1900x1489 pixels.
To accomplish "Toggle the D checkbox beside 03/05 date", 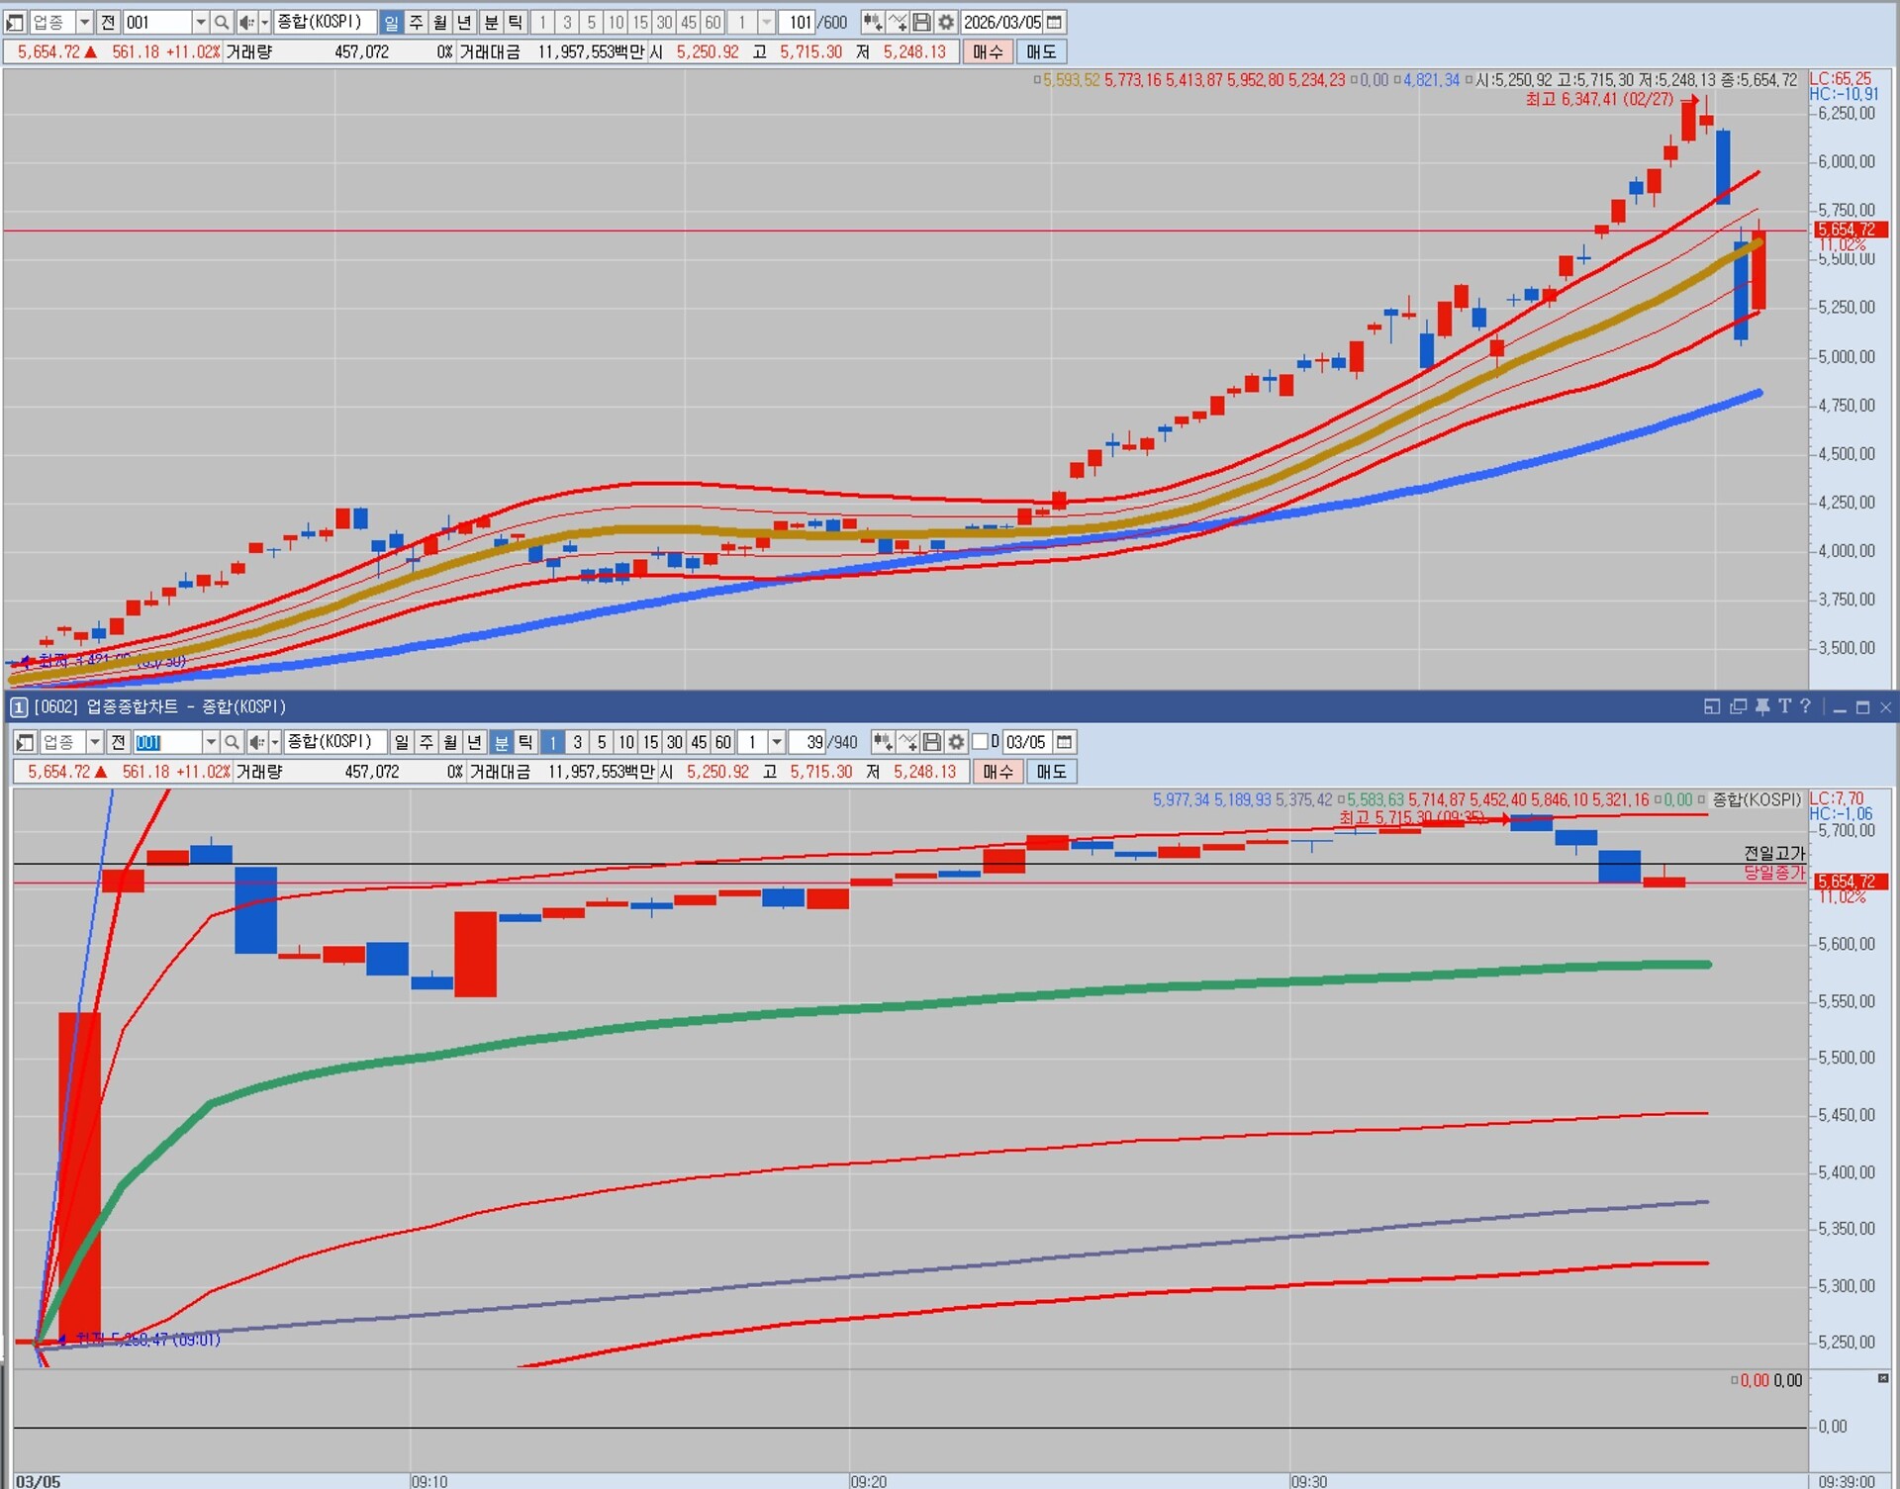I will click(980, 742).
